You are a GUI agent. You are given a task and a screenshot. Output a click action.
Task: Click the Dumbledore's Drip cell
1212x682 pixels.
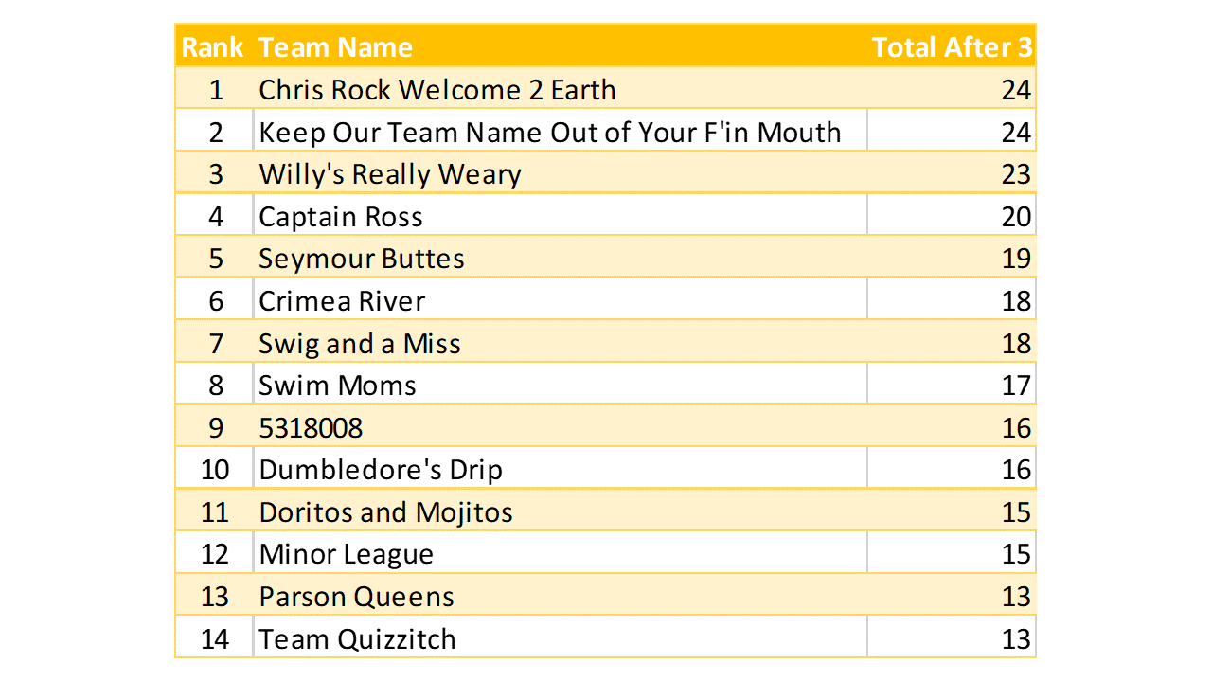(x=381, y=470)
